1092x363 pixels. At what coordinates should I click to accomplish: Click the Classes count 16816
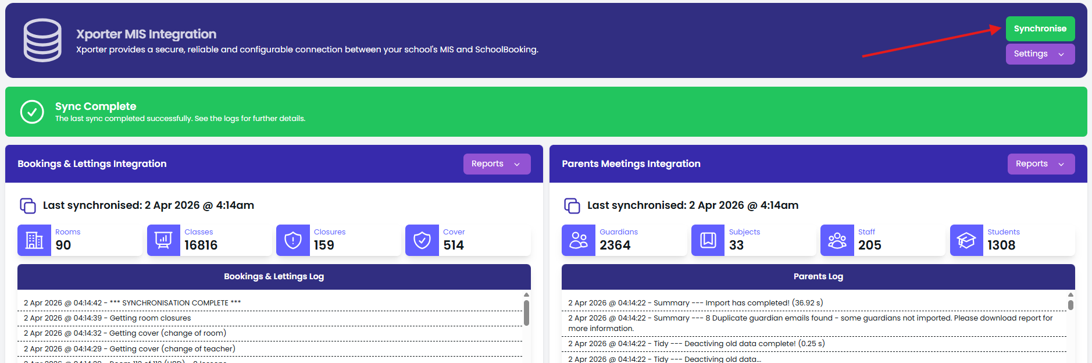coord(201,245)
